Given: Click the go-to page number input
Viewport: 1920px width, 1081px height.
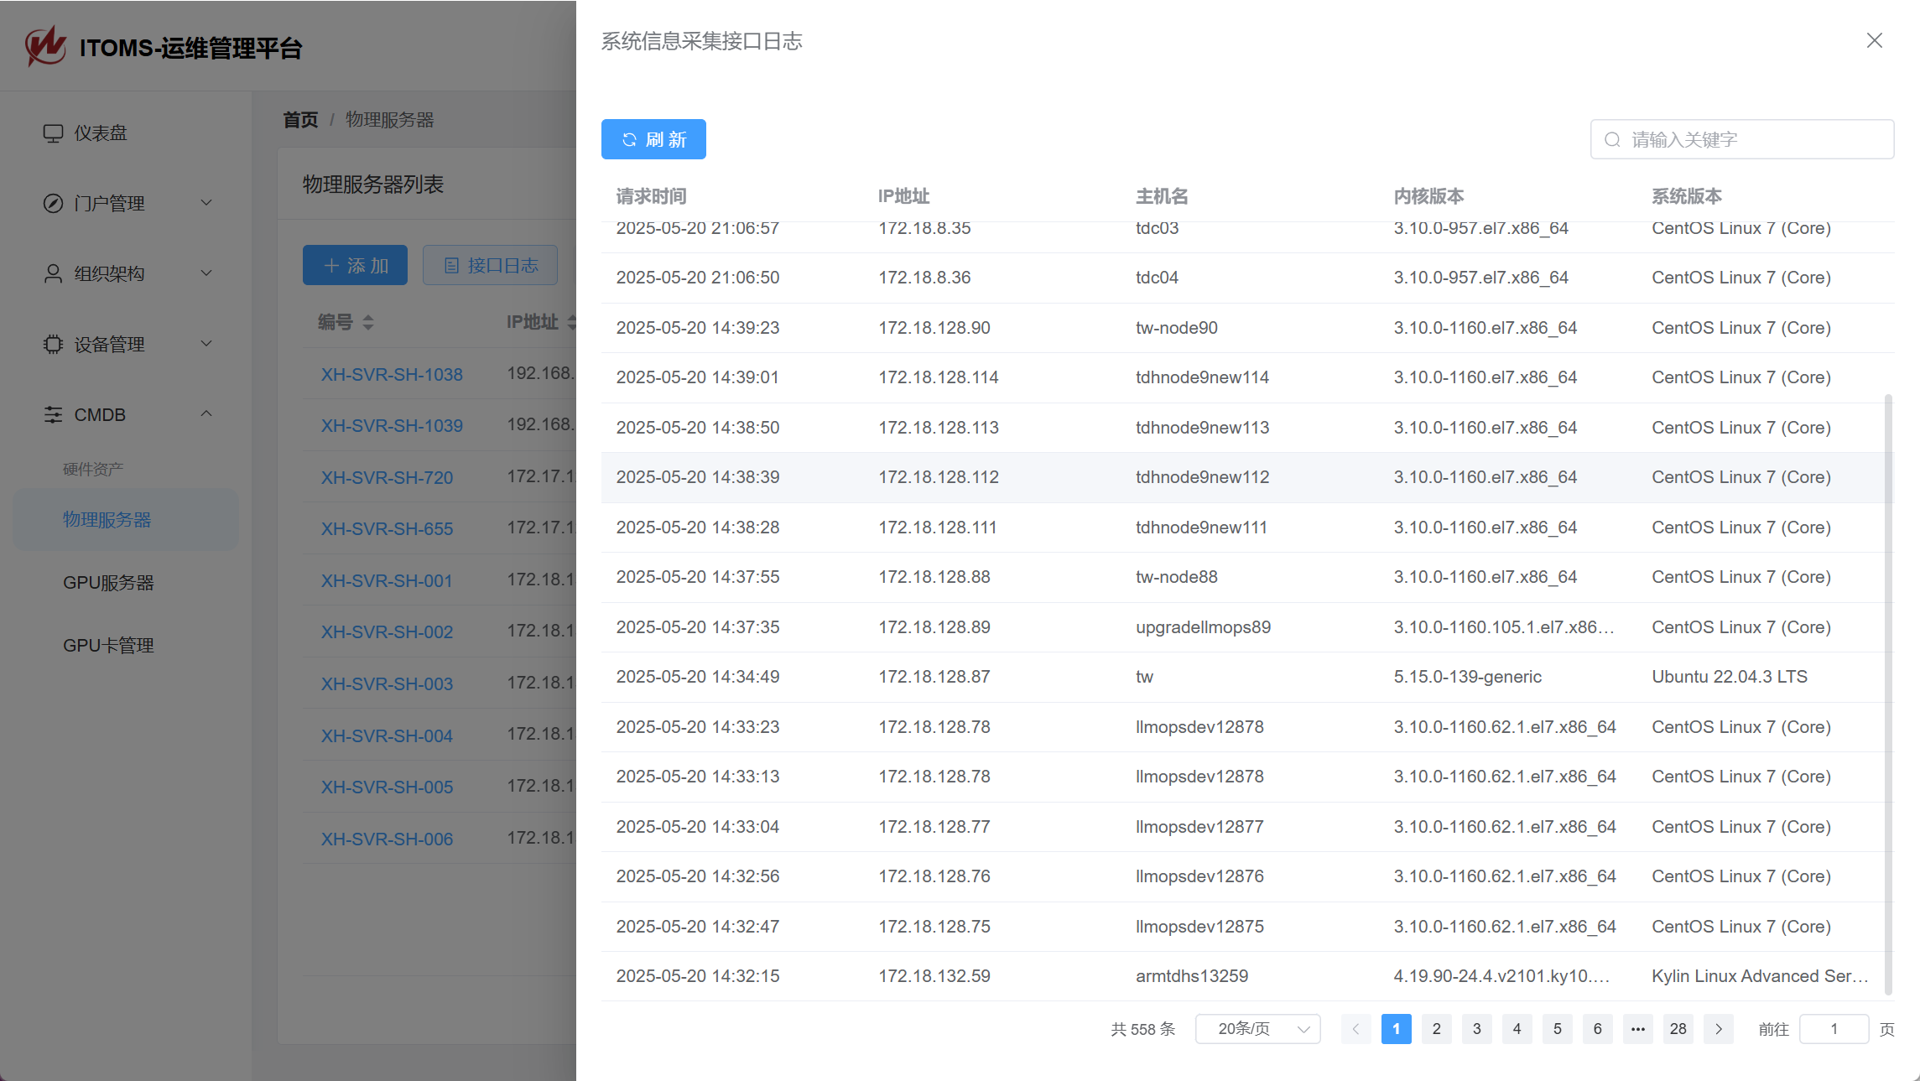Looking at the screenshot, I should click(x=1834, y=1029).
